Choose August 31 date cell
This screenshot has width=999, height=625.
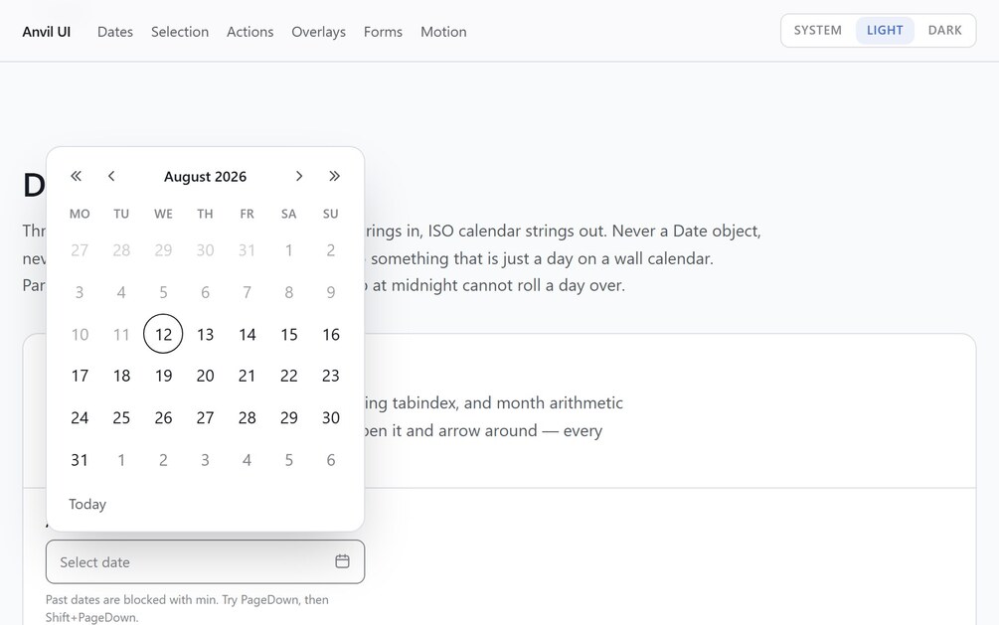point(80,460)
